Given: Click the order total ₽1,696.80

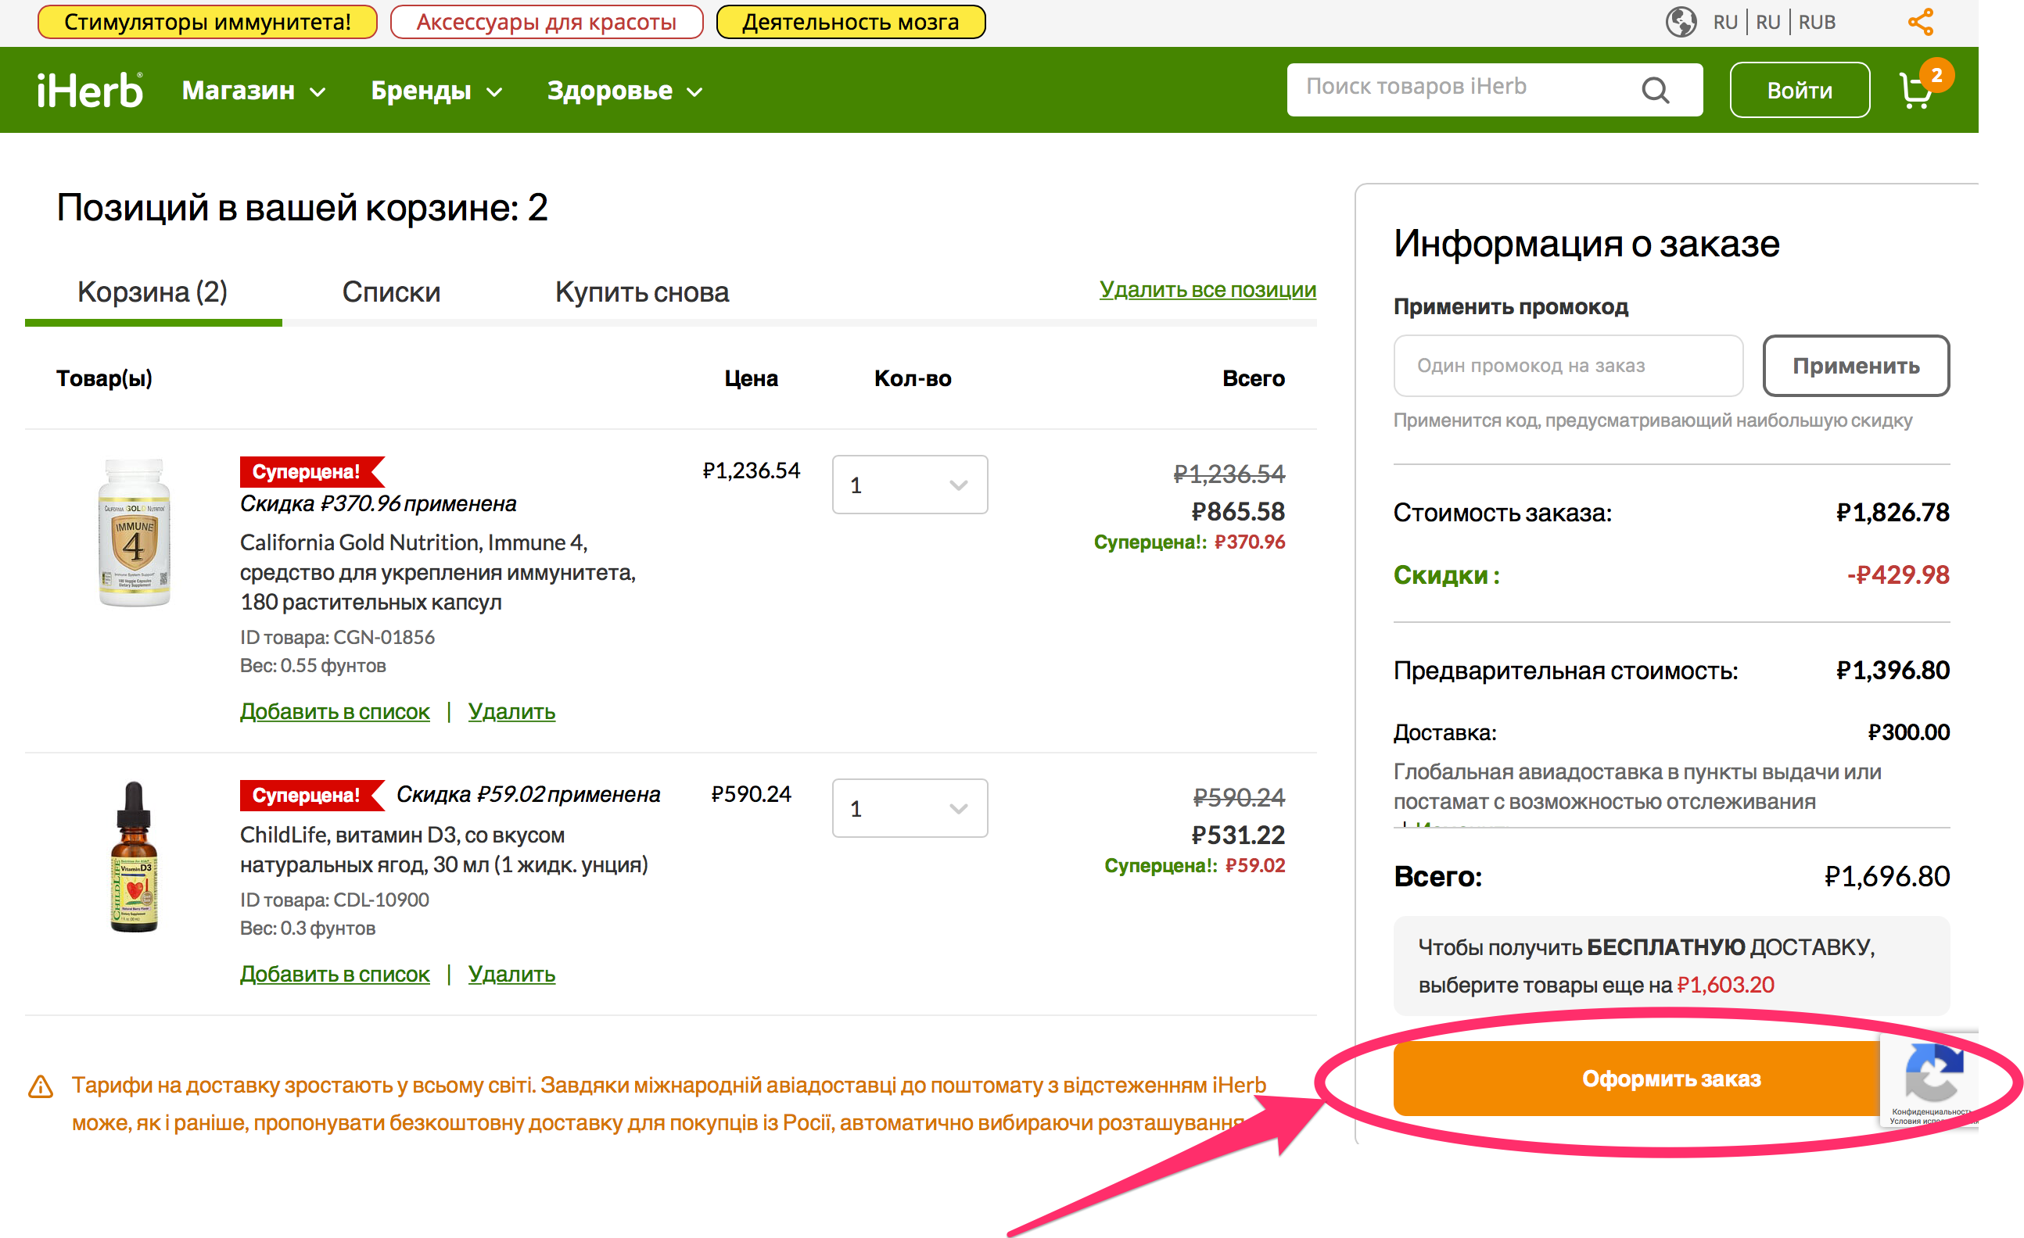Looking at the screenshot, I should tap(1887, 877).
